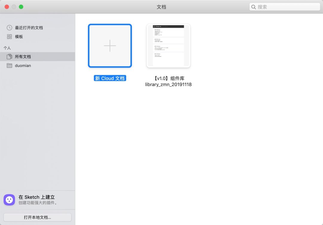Click the 打开本地文档... button
323x225 pixels.
point(37,218)
